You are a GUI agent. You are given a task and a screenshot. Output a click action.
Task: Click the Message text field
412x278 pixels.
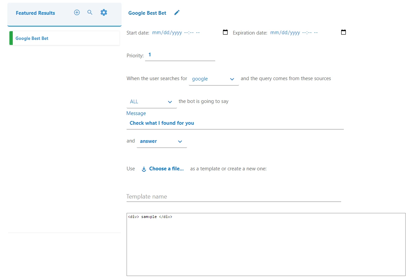click(235, 123)
